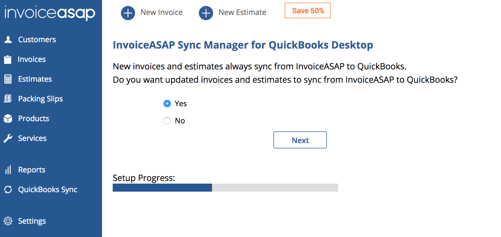
Task: Select the No radio button
Action: pyautogui.click(x=167, y=121)
